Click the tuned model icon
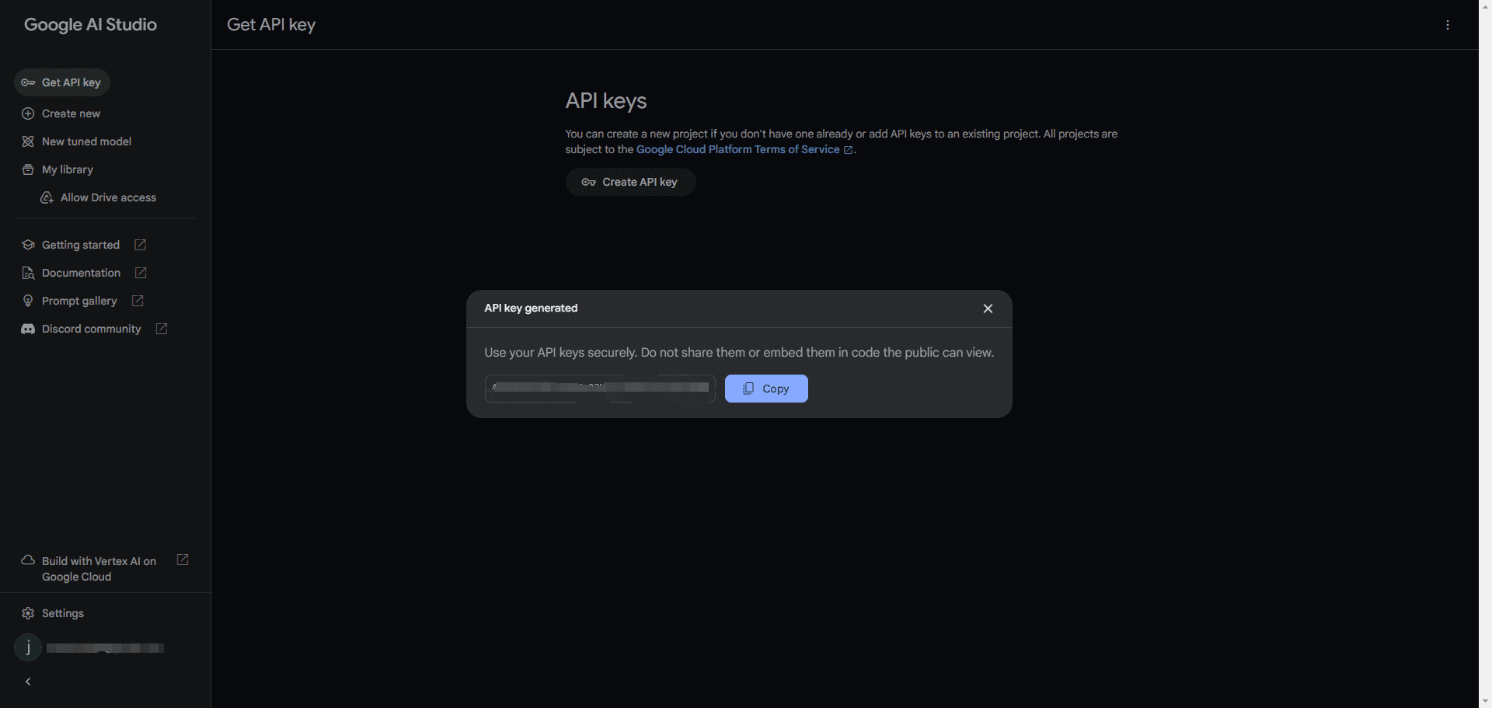Image resolution: width=1492 pixels, height=708 pixels. (28, 141)
